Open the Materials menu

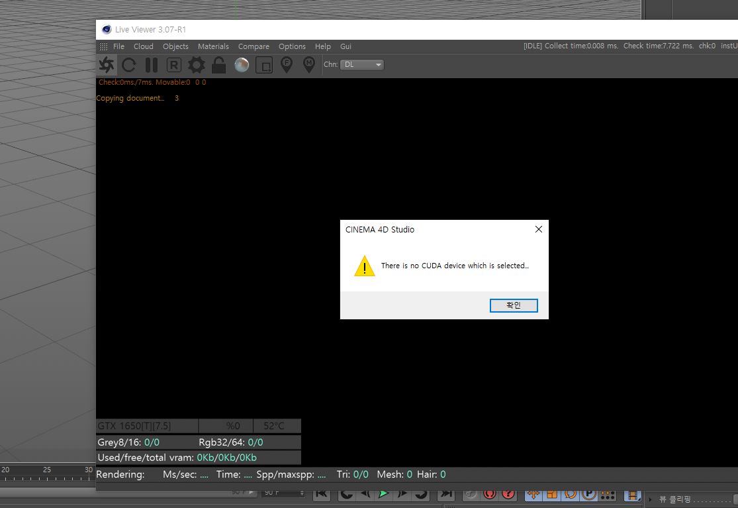point(213,46)
